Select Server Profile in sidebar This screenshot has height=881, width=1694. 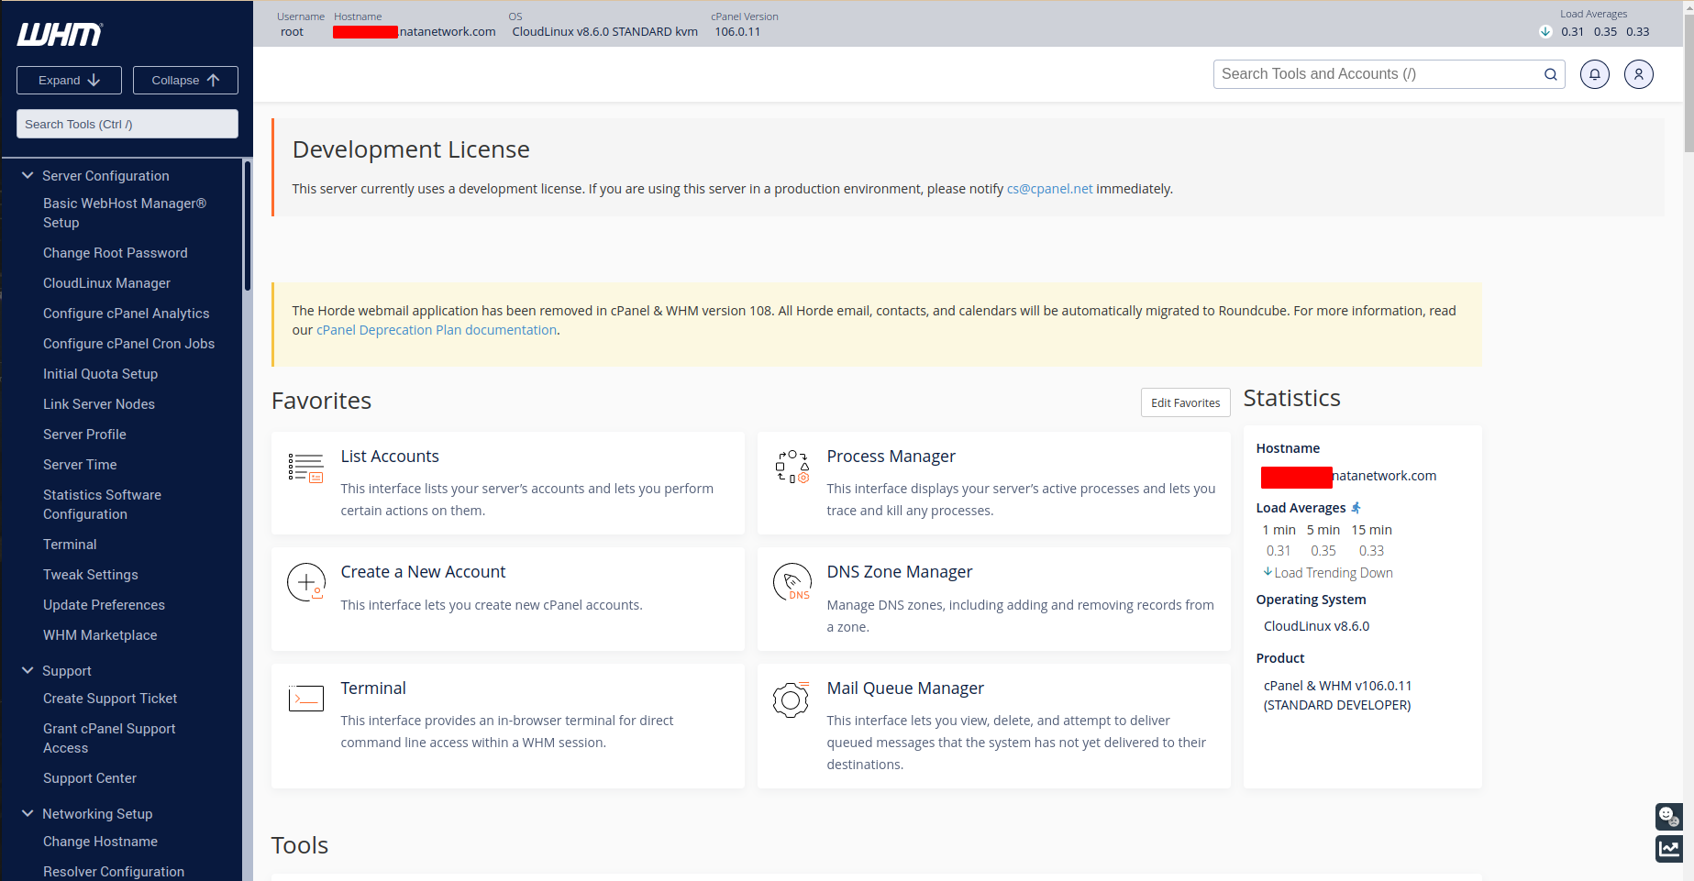pos(85,435)
